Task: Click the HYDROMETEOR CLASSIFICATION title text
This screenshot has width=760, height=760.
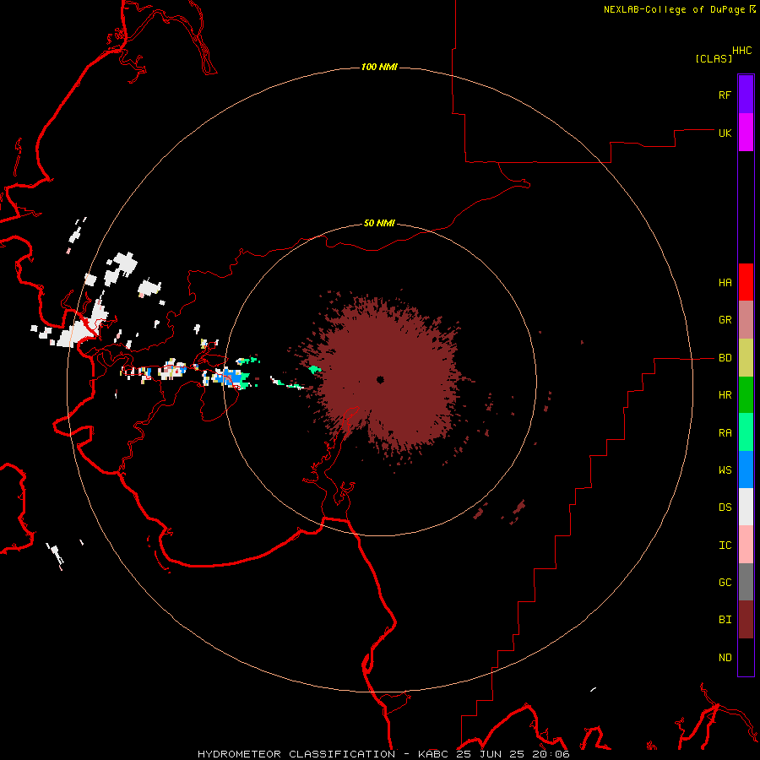Action: 296,754
